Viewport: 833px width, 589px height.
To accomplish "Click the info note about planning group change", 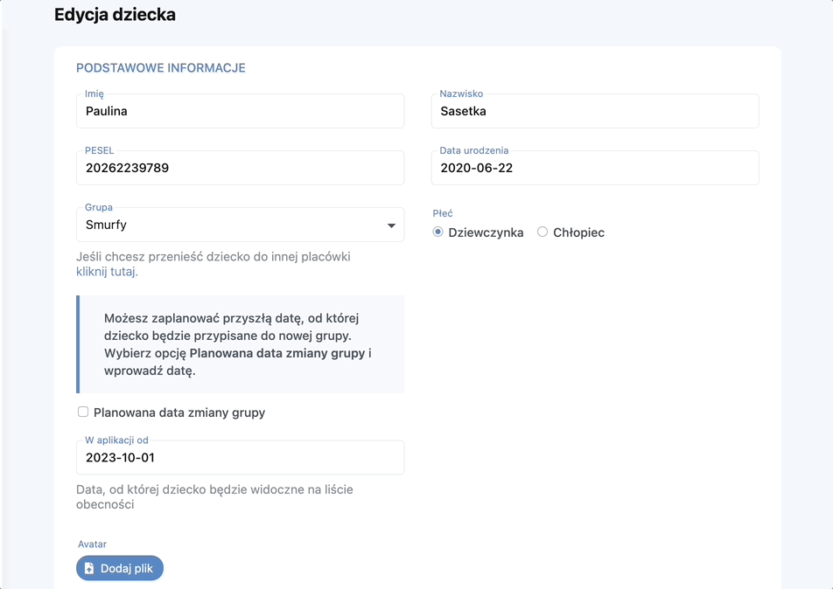I will click(x=240, y=344).
